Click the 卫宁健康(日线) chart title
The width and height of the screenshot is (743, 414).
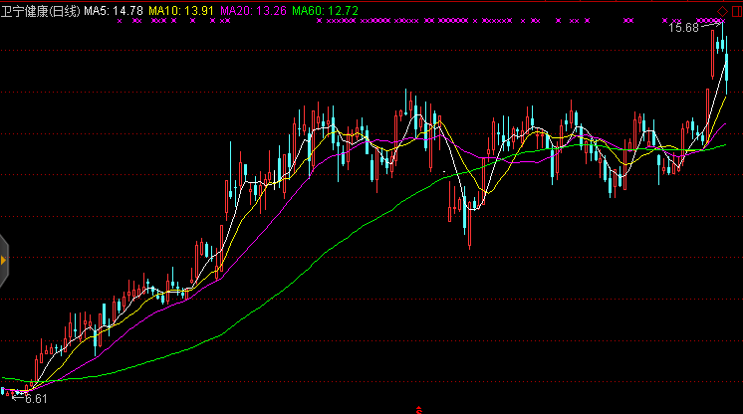(41, 11)
